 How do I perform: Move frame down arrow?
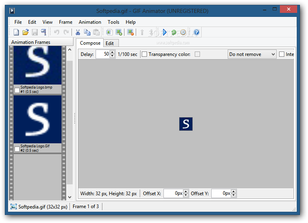click(x=151, y=32)
